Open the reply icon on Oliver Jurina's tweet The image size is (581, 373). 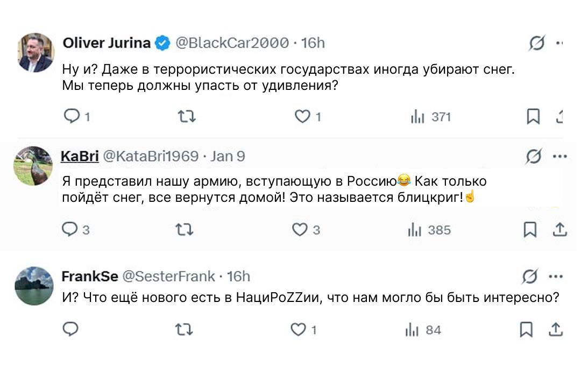(x=72, y=116)
